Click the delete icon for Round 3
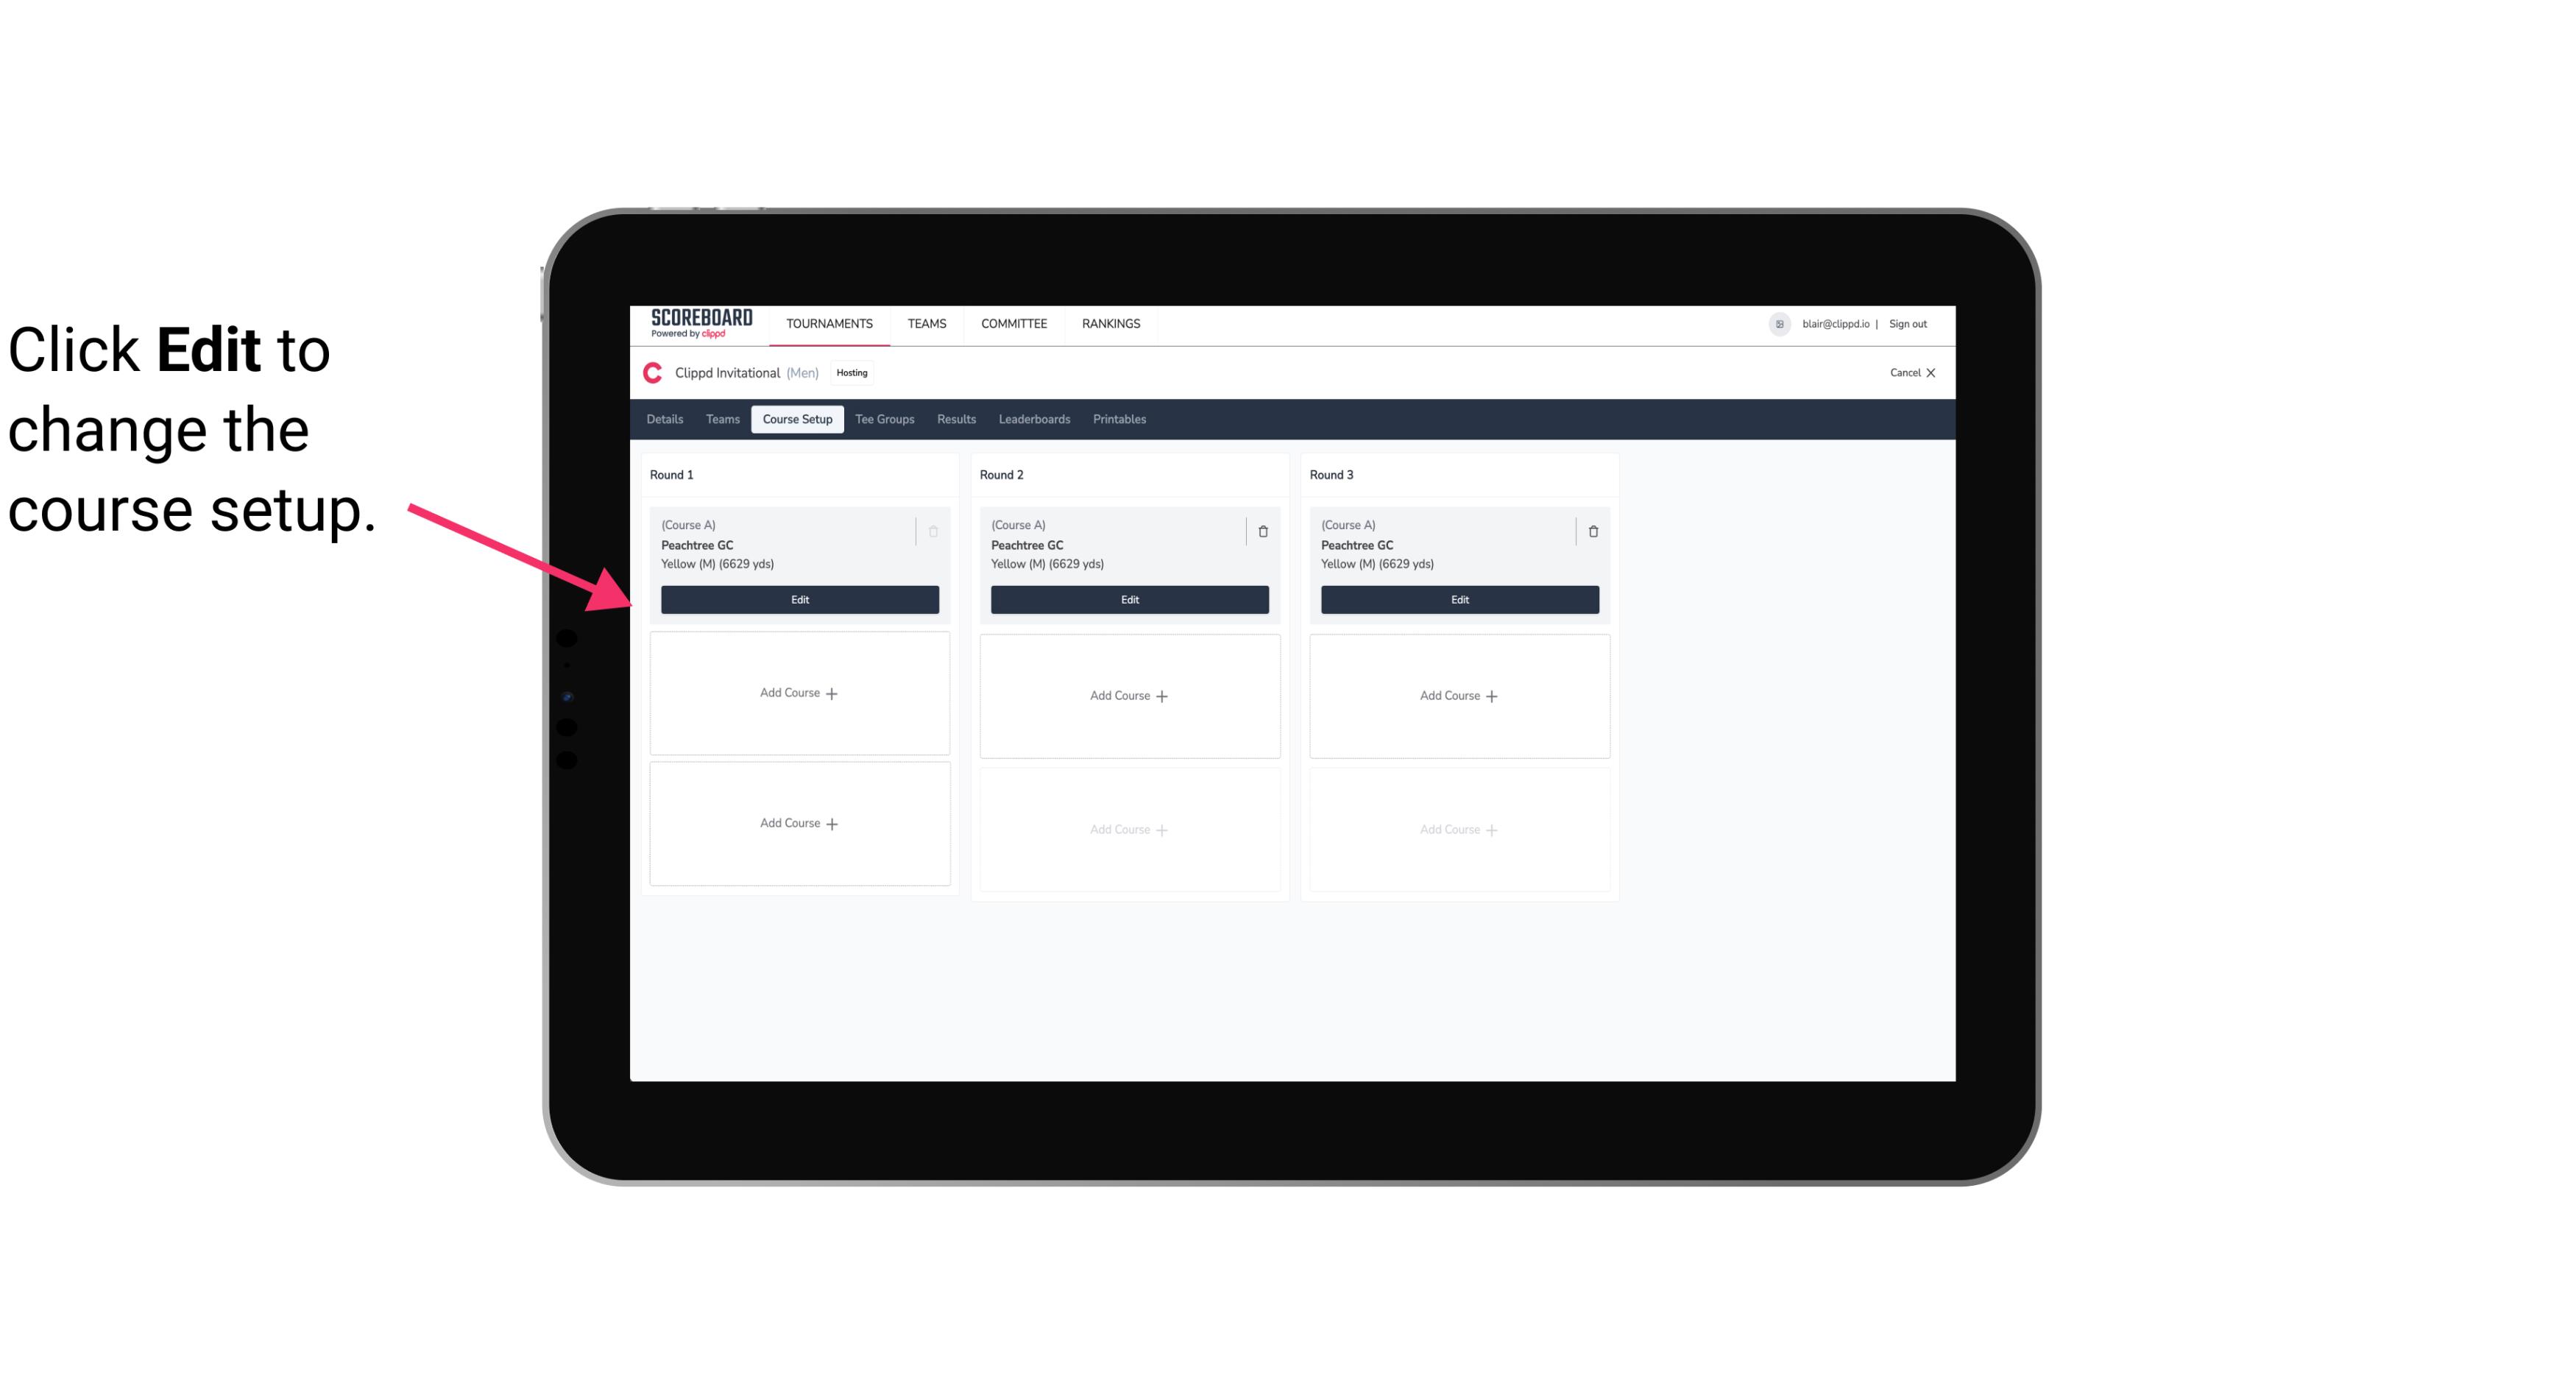The image size is (2576, 1386). [x=1592, y=531]
